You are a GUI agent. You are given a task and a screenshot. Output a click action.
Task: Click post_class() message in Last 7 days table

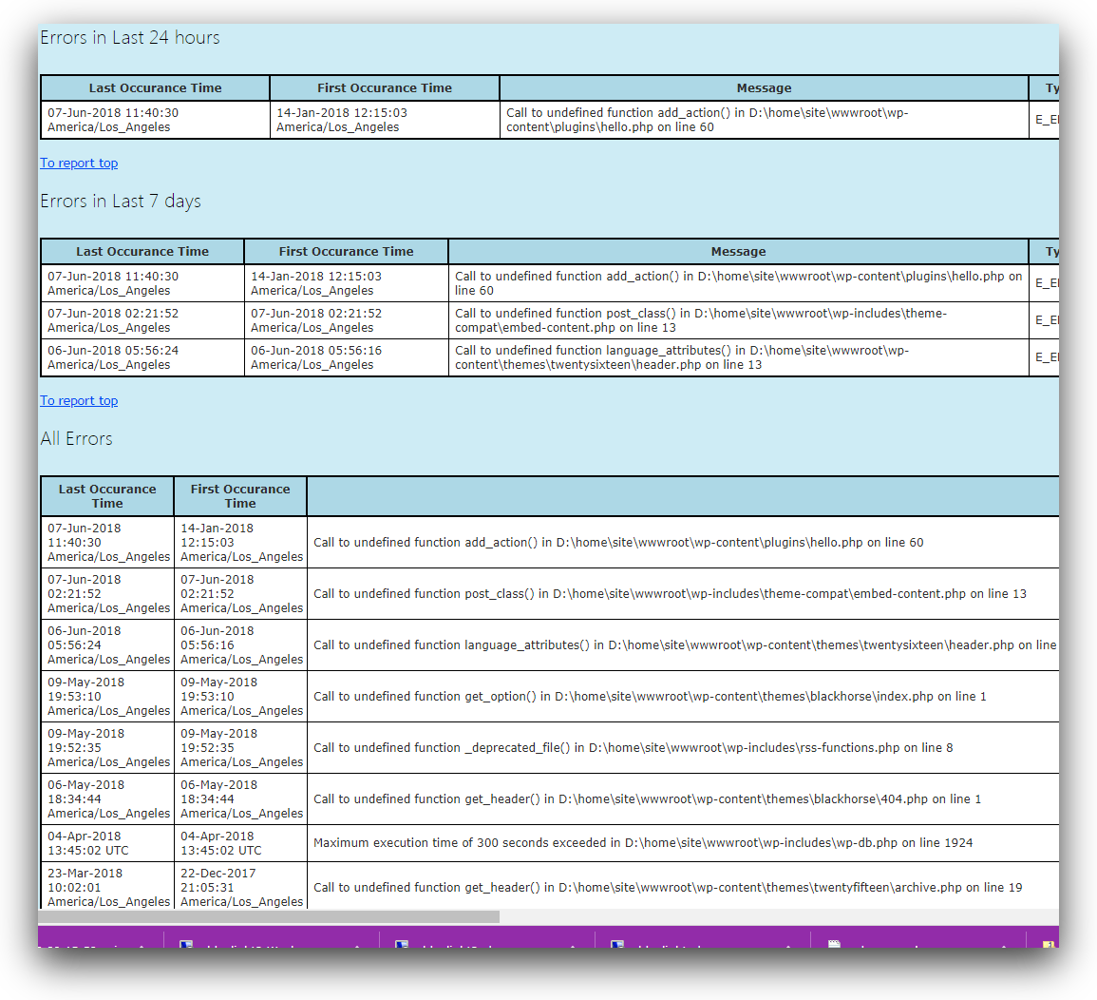click(x=700, y=320)
